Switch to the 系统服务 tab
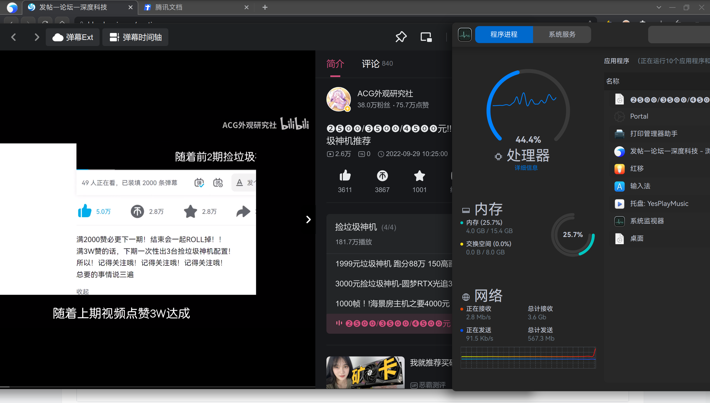710x403 pixels. (x=562, y=34)
